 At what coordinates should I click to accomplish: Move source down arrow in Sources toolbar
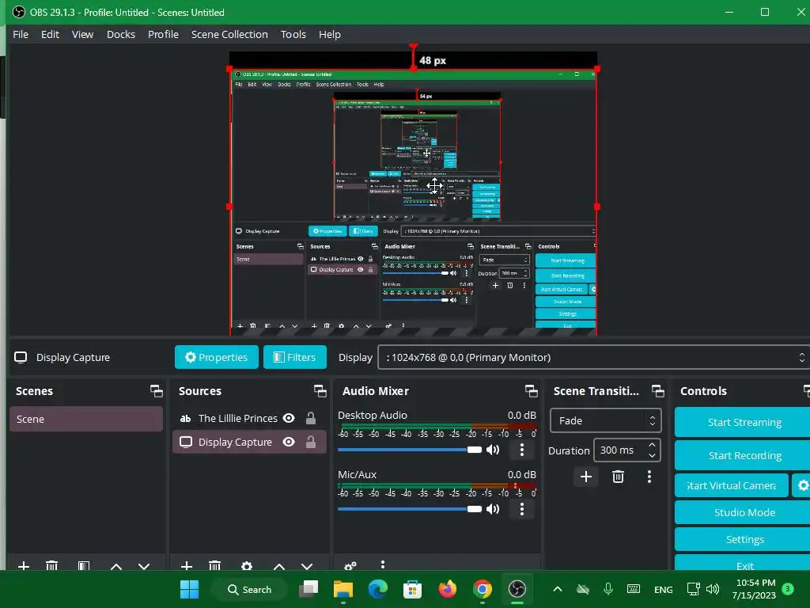[307, 566]
